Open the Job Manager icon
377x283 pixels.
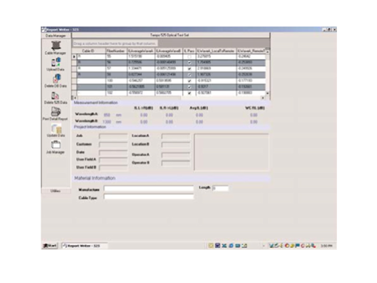pos(56,145)
